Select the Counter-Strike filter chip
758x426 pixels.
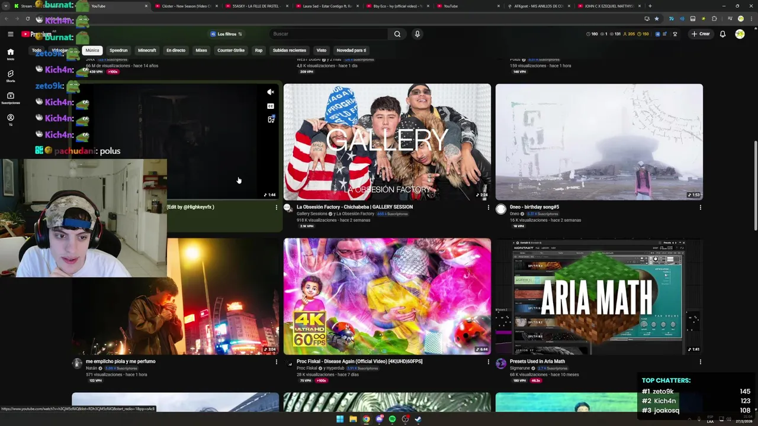(231, 50)
